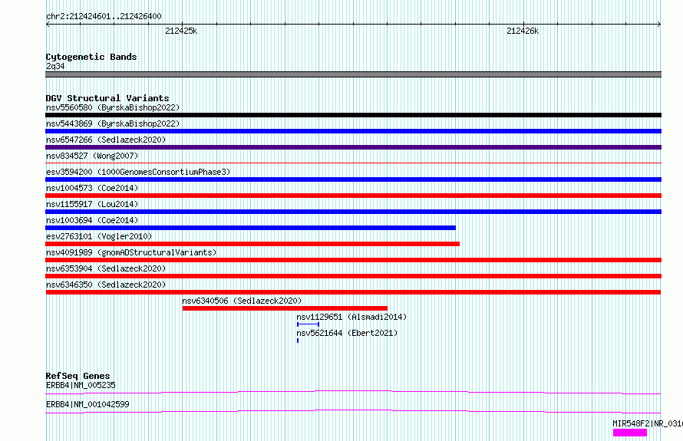Image resolution: width=683 pixels, height=441 pixels.
Task: Click the chr2:212424601..212426400 region label
Action: tap(104, 16)
